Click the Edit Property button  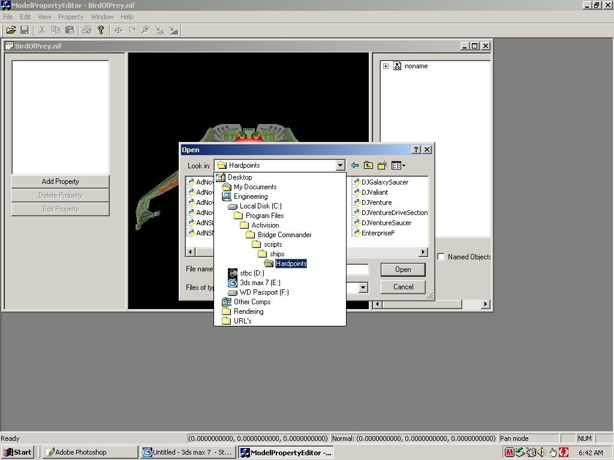(x=61, y=209)
